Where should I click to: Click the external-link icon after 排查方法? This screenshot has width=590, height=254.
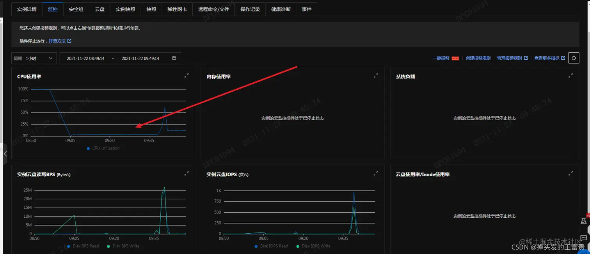pos(69,41)
